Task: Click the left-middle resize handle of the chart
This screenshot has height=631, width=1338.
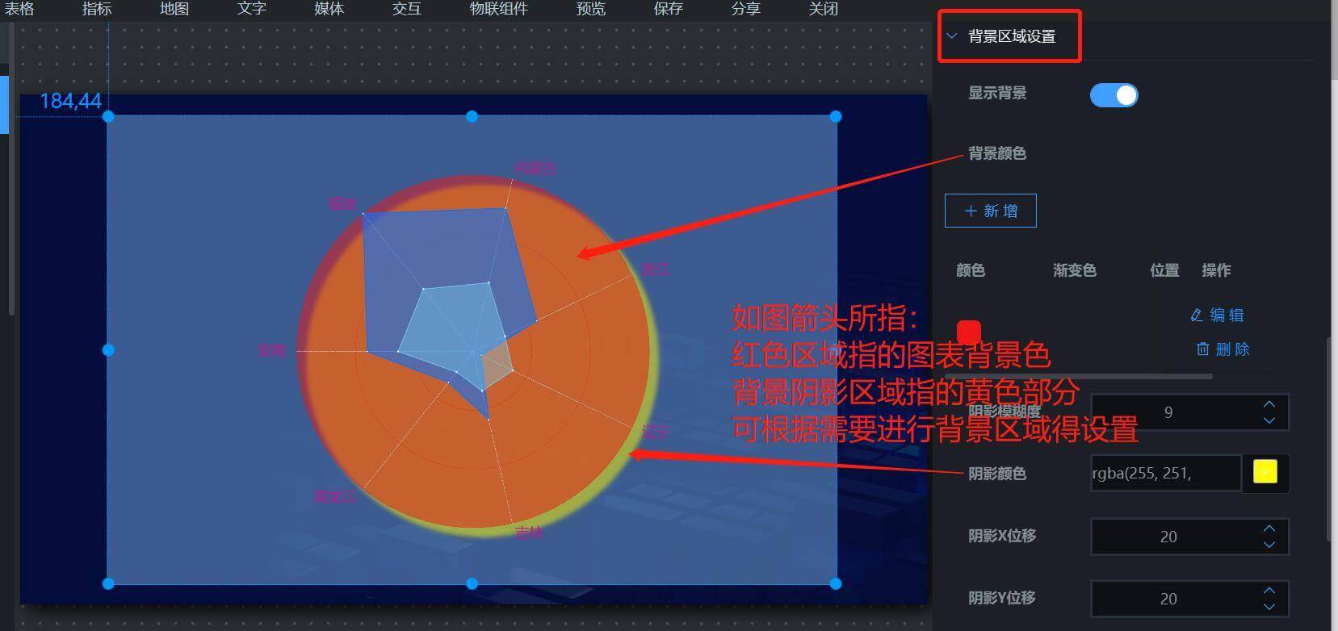Action: click(x=108, y=350)
